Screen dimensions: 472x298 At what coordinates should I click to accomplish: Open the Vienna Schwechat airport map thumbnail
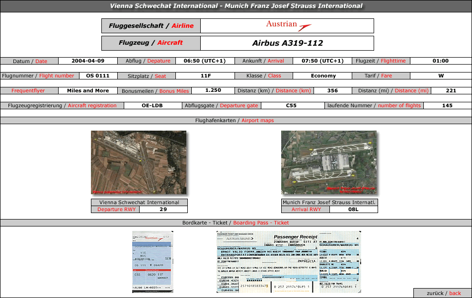(x=139, y=162)
